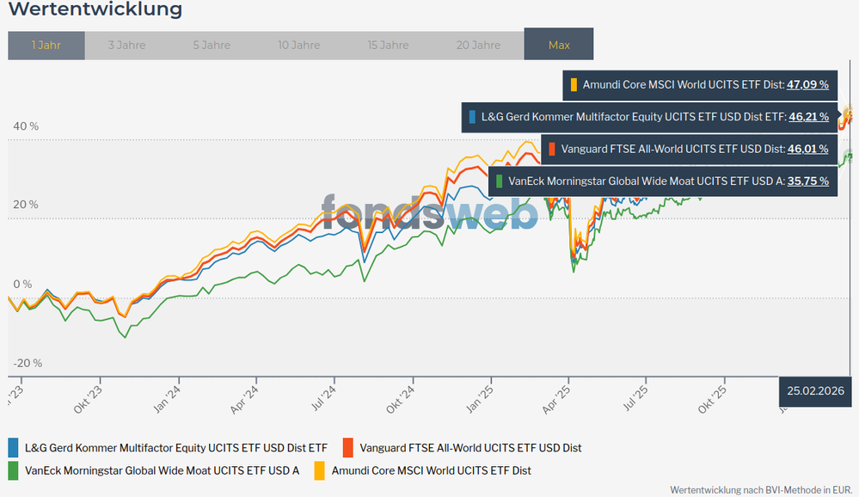This screenshot has width=859, height=497.
Task: Select the 10 Jahre period tab
Action: pos(298,45)
